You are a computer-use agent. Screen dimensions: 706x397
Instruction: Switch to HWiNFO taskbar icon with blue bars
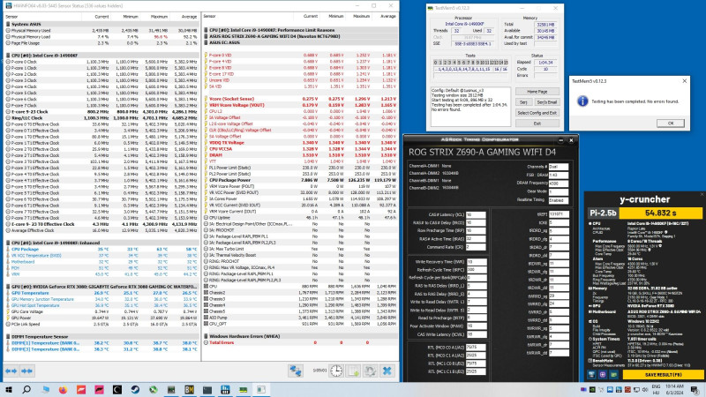225,389
